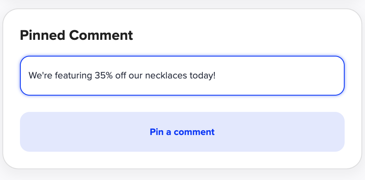This screenshot has width=365, height=180.
Task: Click the word "necklaces" in the comment
Action: tap(166, 75)
